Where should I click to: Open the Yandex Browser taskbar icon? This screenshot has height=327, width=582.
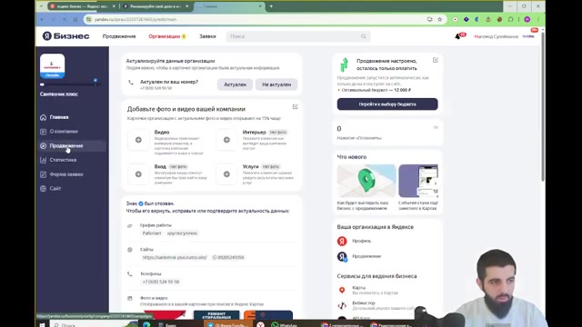[261, 325]
